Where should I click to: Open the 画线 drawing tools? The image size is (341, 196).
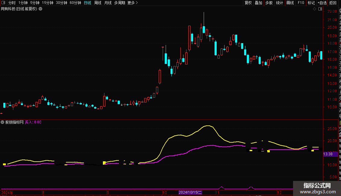290,3
